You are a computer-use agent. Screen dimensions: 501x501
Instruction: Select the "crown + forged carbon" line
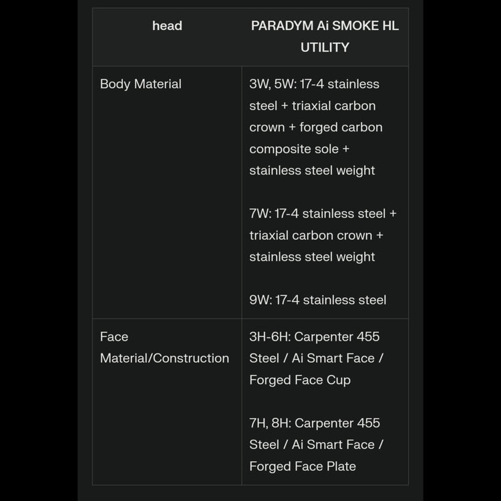(x=316, y=127)
